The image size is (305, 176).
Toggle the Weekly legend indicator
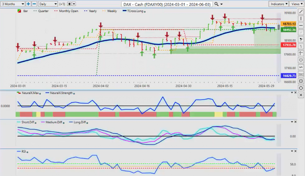(110, 11)
